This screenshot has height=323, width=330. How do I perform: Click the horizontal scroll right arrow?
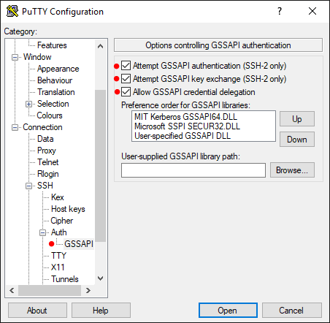coord(88,290)
